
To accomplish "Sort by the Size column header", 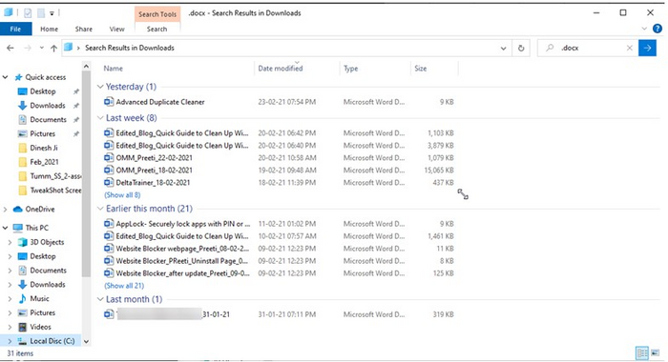I will coord(421,68).
